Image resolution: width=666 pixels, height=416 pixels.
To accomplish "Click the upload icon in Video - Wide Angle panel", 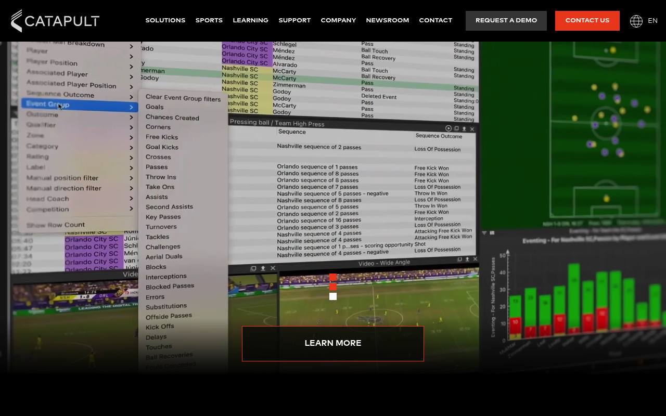I will [467, 259].
